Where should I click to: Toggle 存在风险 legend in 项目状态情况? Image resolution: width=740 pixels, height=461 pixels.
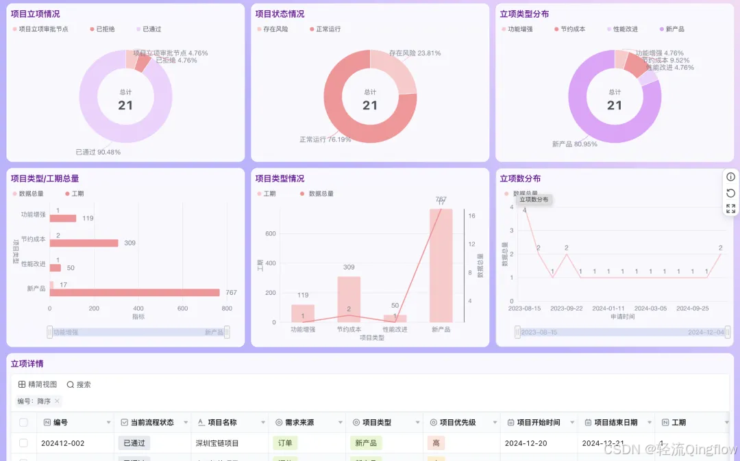tap(272, 29)
